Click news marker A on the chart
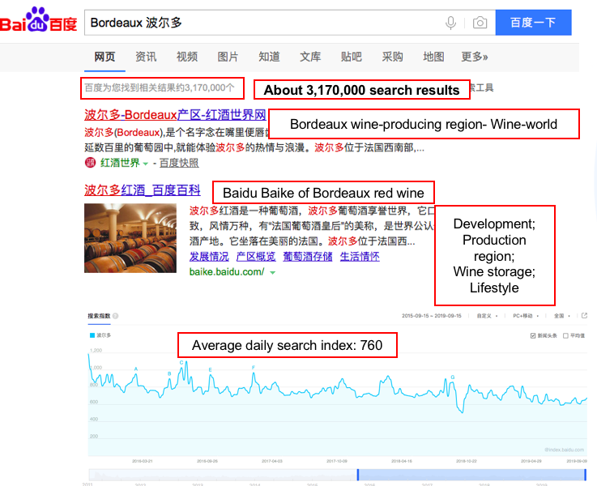The width and height of the screenshot is (597, 486). [x=136, y=369]
